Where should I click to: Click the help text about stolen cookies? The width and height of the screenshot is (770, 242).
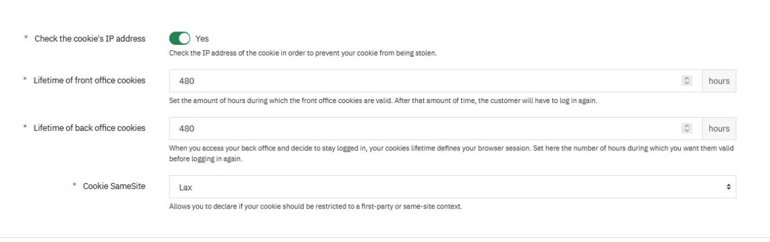[303, 53]
